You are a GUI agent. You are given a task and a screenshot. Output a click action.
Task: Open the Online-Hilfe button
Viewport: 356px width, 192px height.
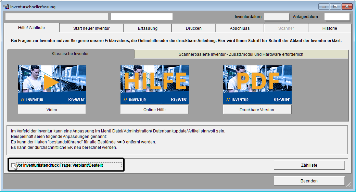click(x=155, y=110)
